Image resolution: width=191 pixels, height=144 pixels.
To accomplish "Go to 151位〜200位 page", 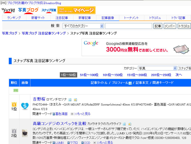I will pyautogui.click(x=137, y=75).
